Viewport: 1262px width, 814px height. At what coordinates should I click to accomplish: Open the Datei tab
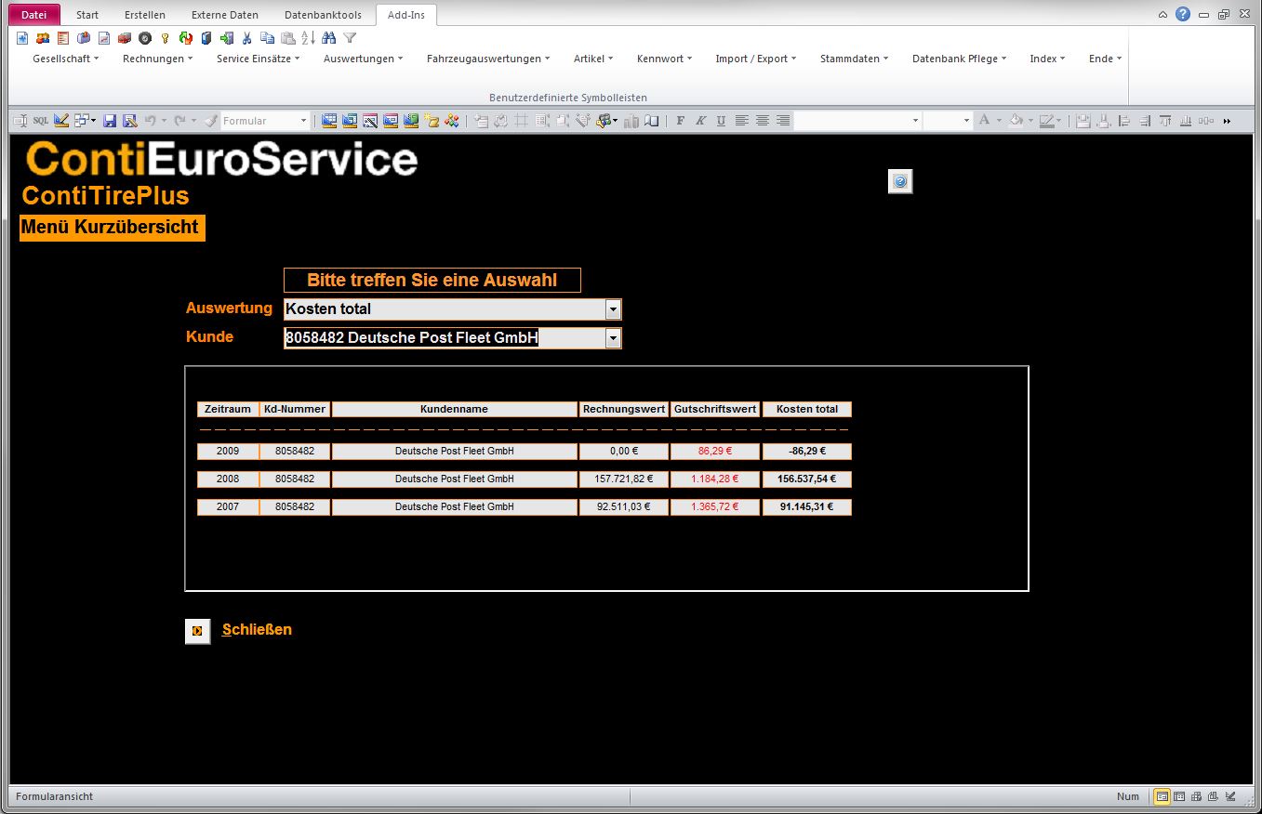coord(33,15)
